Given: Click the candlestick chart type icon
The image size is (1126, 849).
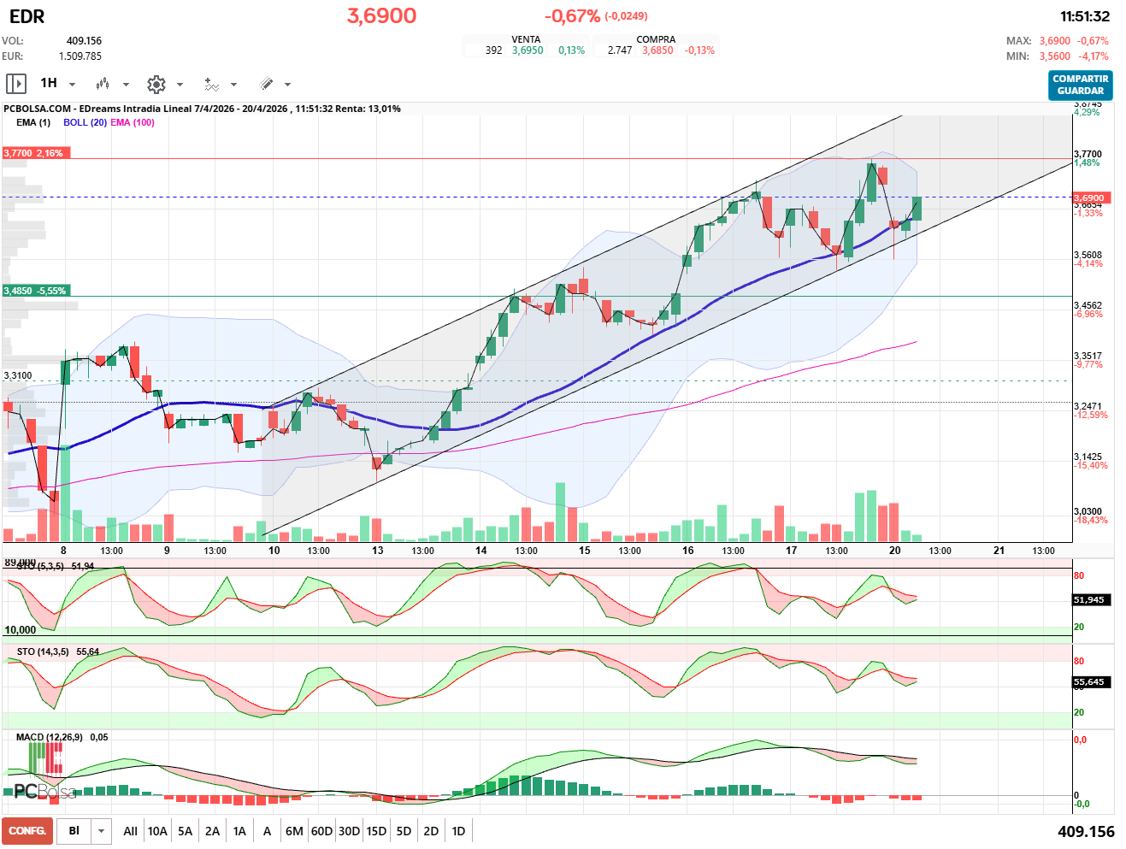Looking at the screenshot, I should [103, 84].
